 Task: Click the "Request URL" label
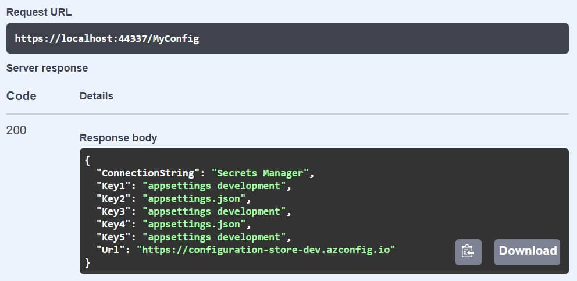click(39, 12)
